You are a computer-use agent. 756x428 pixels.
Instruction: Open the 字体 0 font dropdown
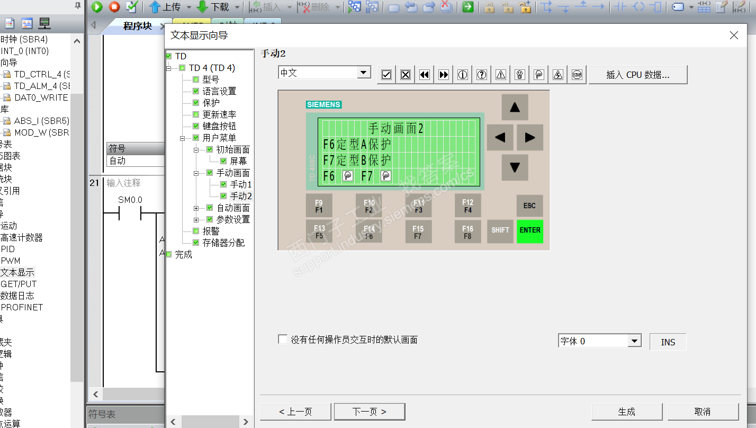tap(635, 341)
